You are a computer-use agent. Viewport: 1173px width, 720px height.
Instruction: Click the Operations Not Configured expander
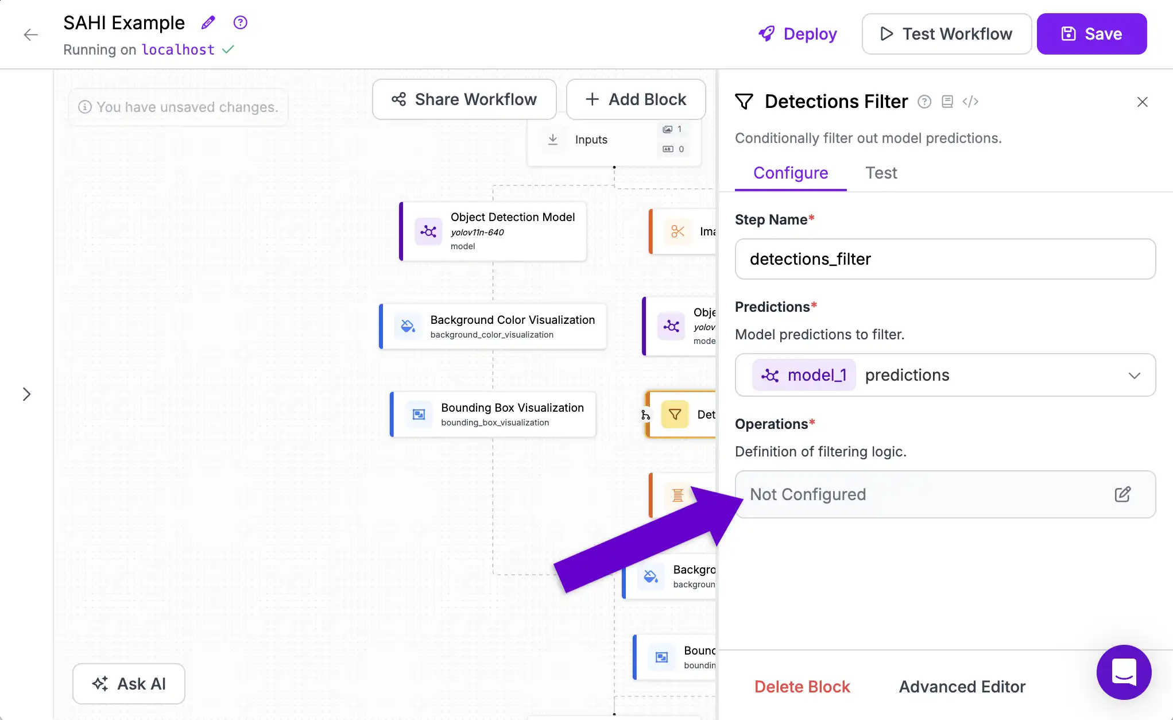tap(945, 494)
